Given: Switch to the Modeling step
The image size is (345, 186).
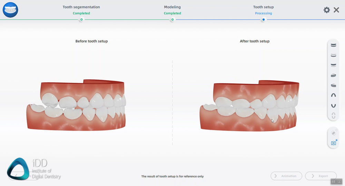Looking at the screenshot, I should pyautogui.click(x=172, y=7).
